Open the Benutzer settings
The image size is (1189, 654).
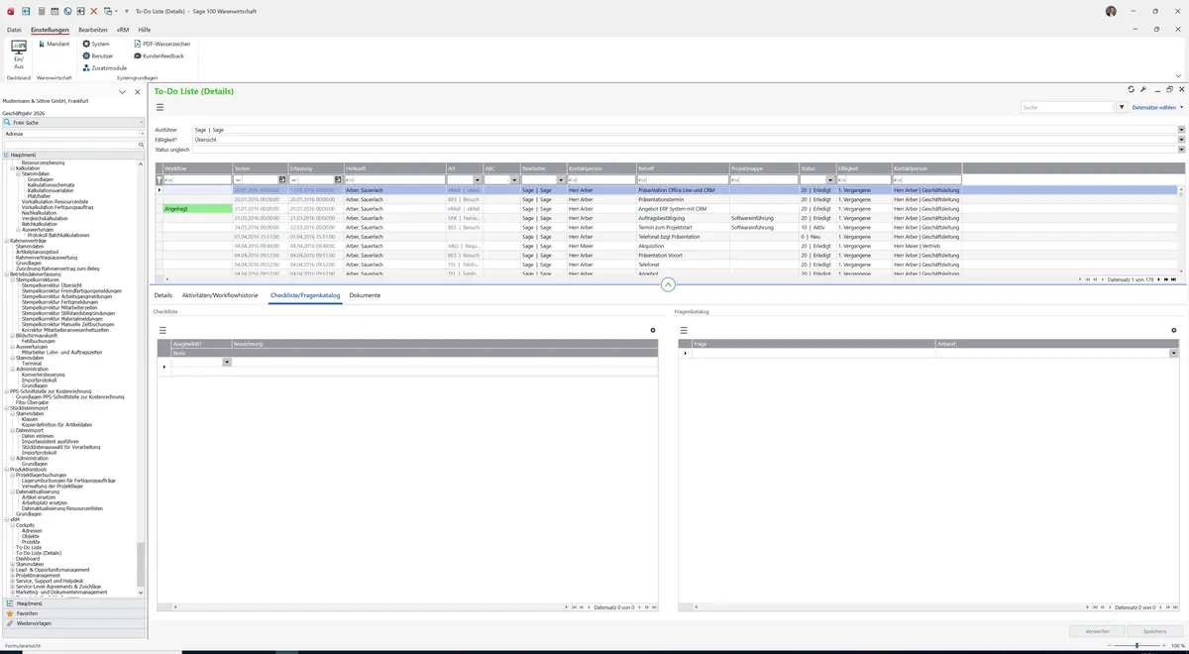coord(98,56)
